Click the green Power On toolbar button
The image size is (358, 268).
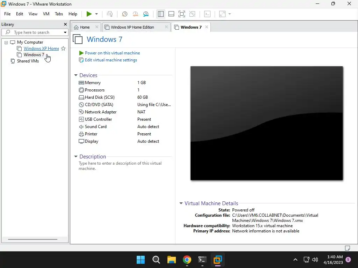point(89,14)
